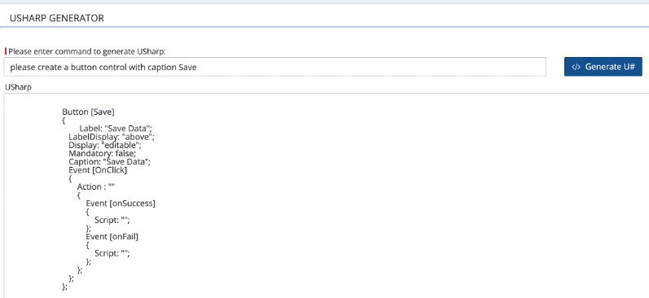Click the USHARP GENERATOR heading
Viewport: 649px width, 298px height.
(x=57, y=18)
